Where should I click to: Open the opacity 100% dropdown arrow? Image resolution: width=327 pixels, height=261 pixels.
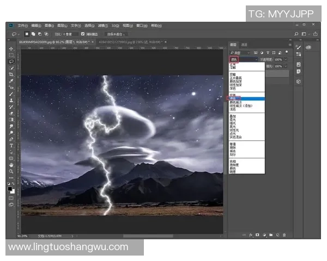click(x=287, y=59)
